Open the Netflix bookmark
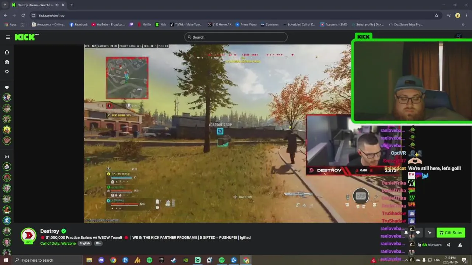The image size is (472, 265). pos(144,25)
